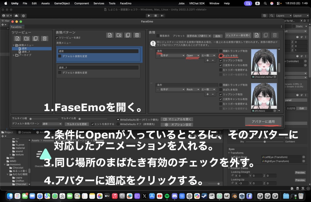Open Discord from the Dock

click(x=175, y=196)
